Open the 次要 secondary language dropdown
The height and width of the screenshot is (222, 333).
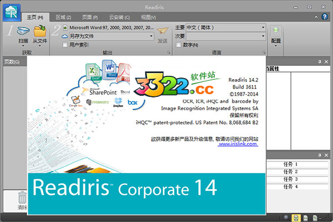[x=263, y=36]
